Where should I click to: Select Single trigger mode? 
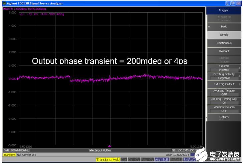[x=224, y=35]
